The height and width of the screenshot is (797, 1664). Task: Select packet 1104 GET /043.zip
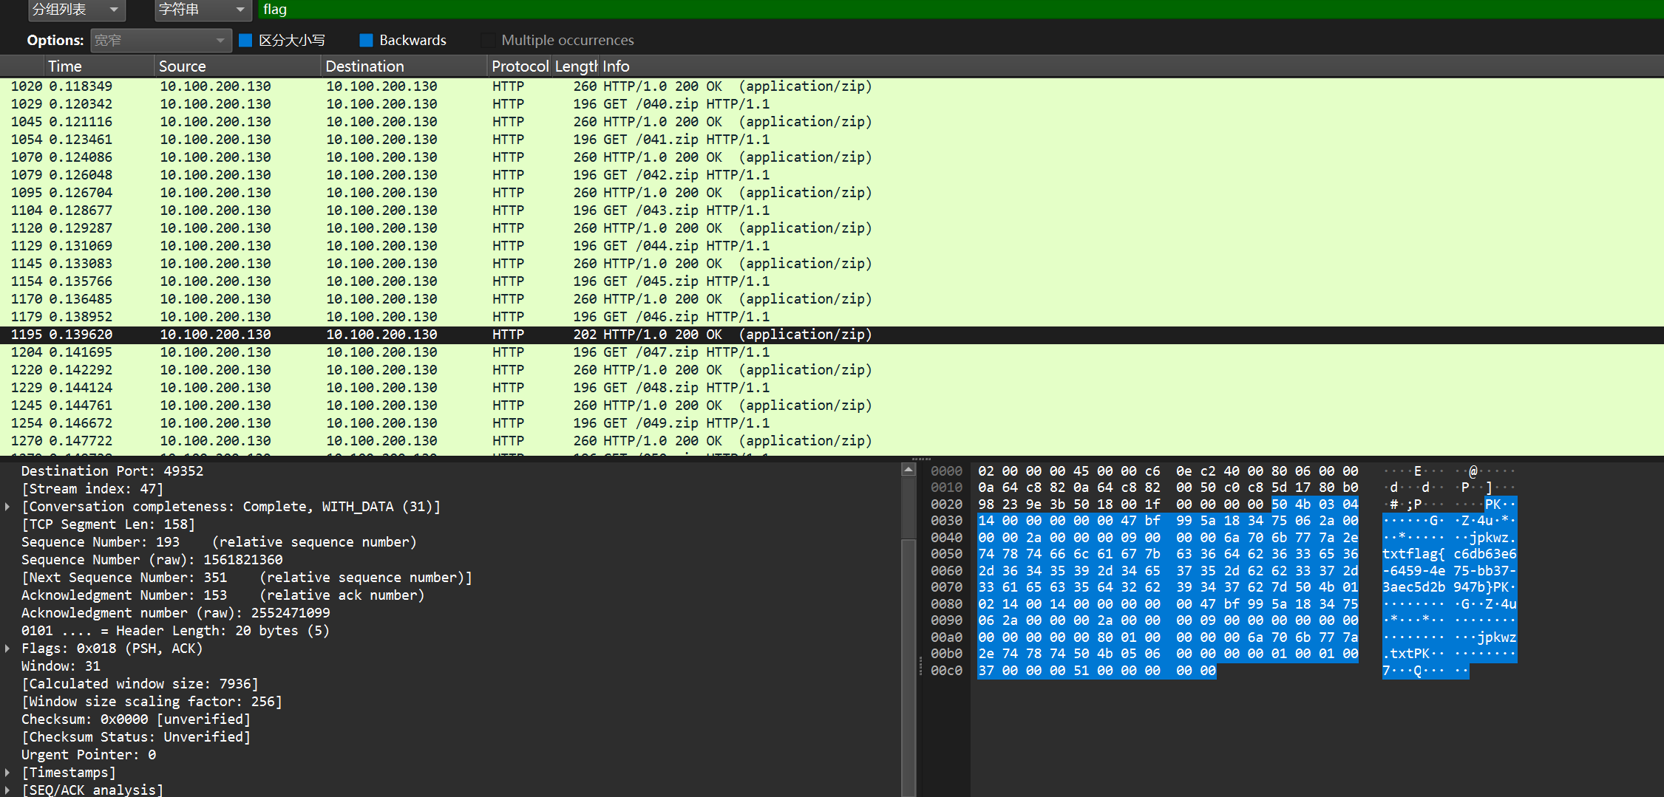[832, 211]
